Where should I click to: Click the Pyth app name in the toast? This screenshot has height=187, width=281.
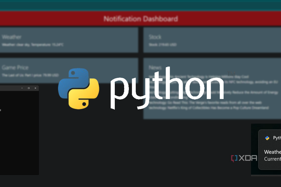tap(277, 138)
